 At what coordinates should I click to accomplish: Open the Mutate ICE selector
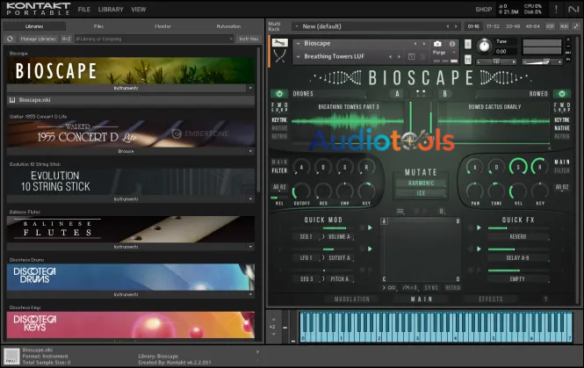(421, 193)
